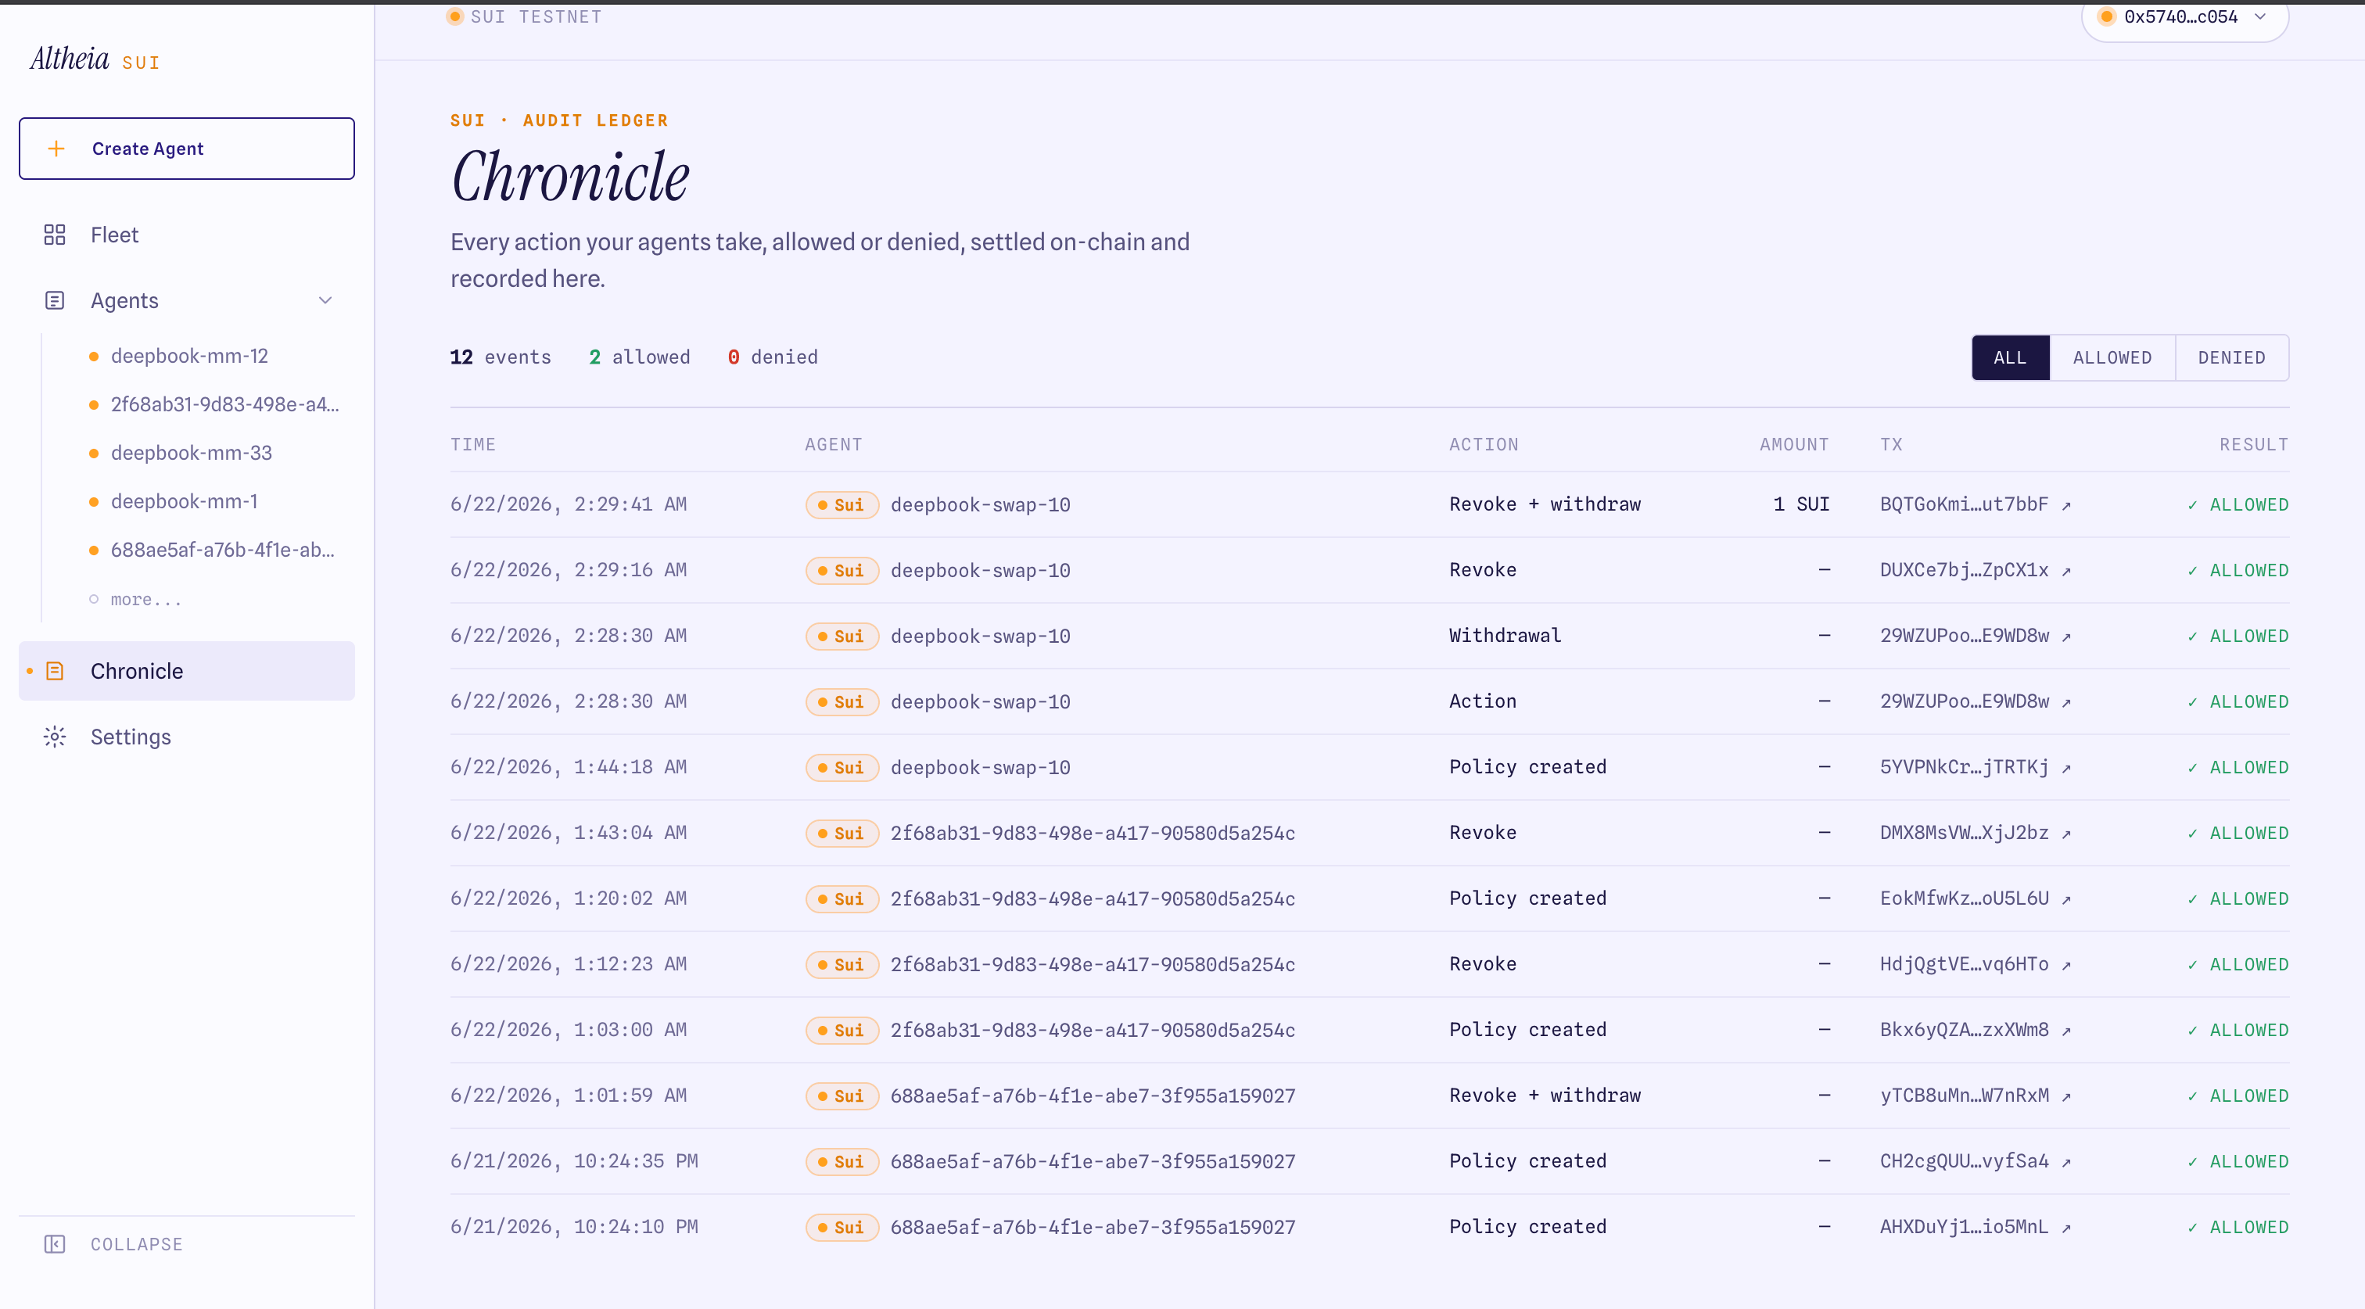Open Settings in the sidebar
This screenshot has width=2365, height=1309.
186,737
